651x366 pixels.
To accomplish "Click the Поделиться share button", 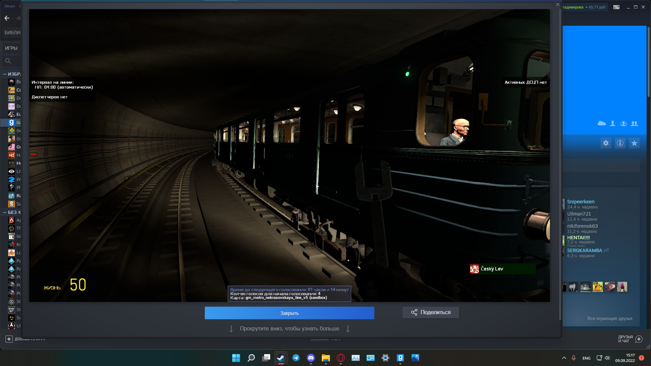I will coord(431,312).
